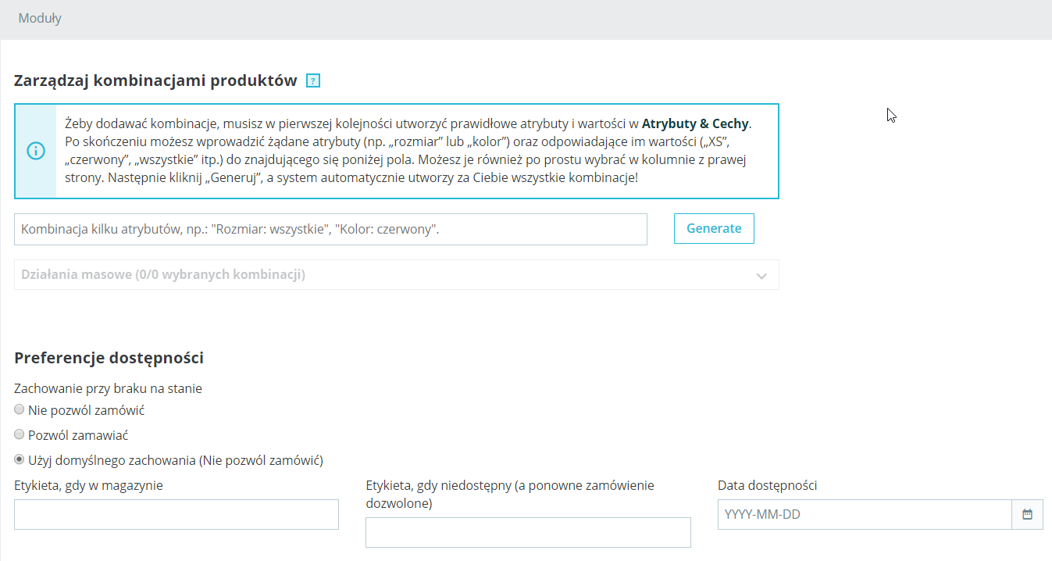The width and height of the screenshot is (1052, 561).
Task: Click the Etykieta, gdy w magazynie text box
Action: [x=177, y=515]
